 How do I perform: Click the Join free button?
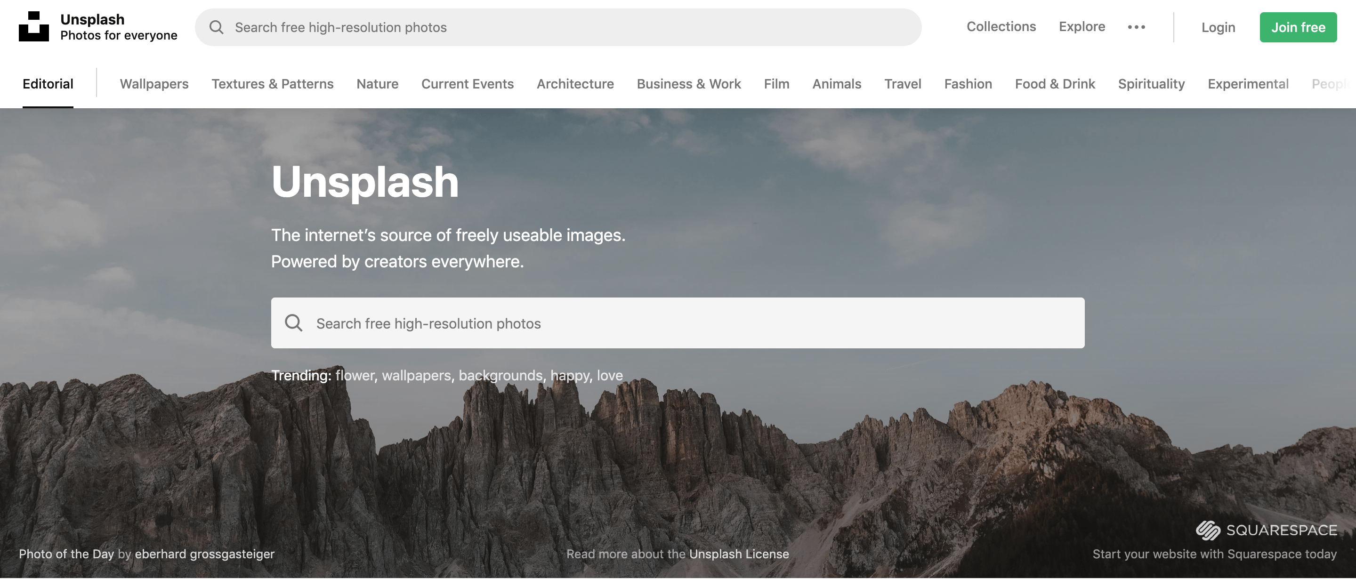1298,27
